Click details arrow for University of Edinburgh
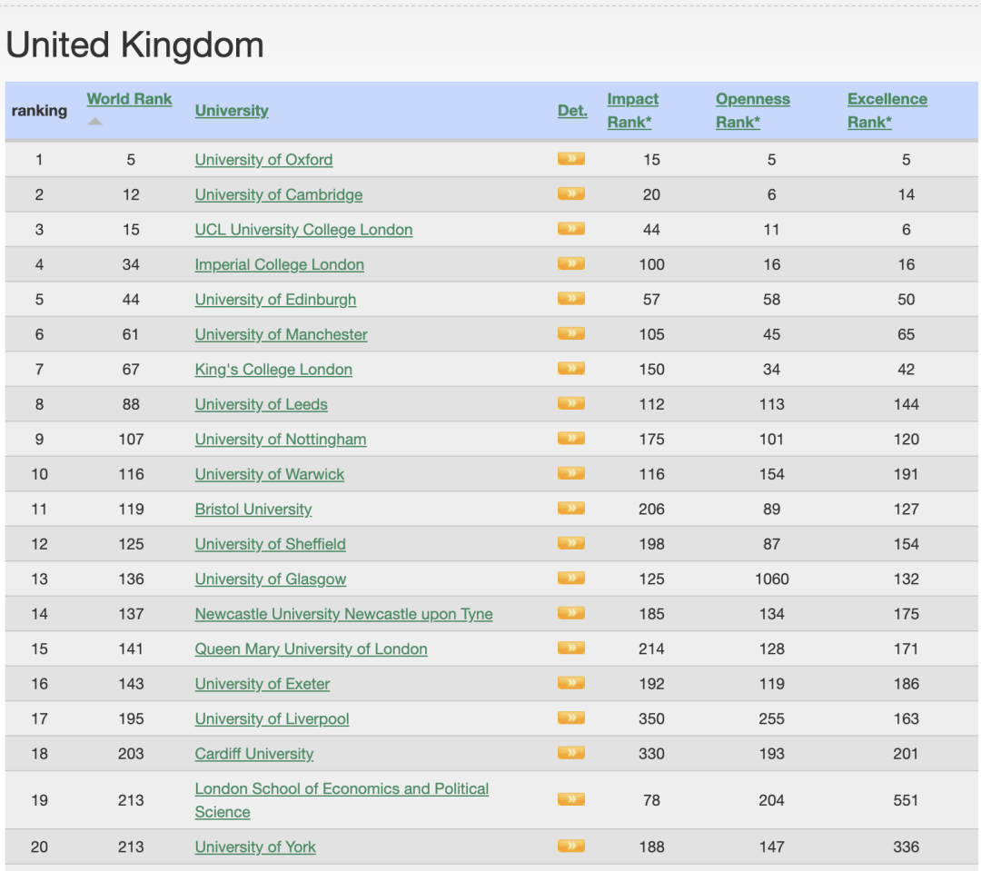The height and width of the screenshot is (871, 981). [x=570, y=299]
